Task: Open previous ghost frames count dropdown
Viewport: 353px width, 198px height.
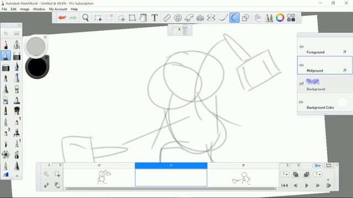Action: point(285,174)
